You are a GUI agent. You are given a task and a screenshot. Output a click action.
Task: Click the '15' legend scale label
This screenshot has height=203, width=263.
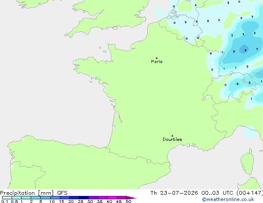61,201
